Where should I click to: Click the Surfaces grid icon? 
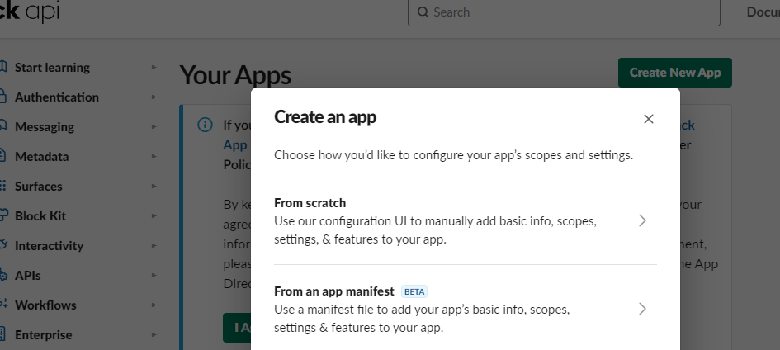pos(3,187)
